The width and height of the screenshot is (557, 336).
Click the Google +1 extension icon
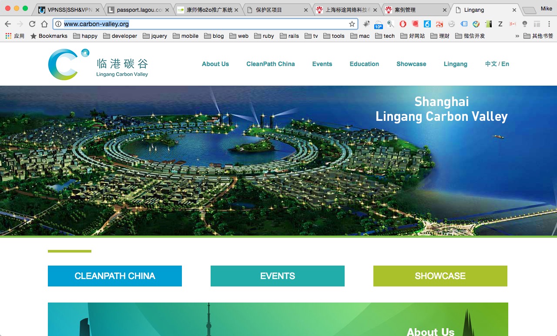[x=513, y=24]
